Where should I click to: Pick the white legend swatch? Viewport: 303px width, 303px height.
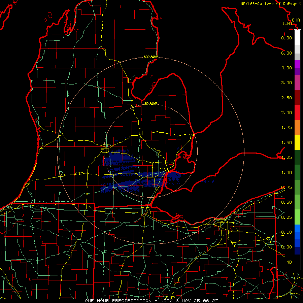tap(297, 38)
